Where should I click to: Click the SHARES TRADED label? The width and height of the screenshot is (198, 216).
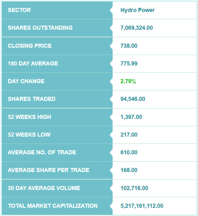pos(32,99)
